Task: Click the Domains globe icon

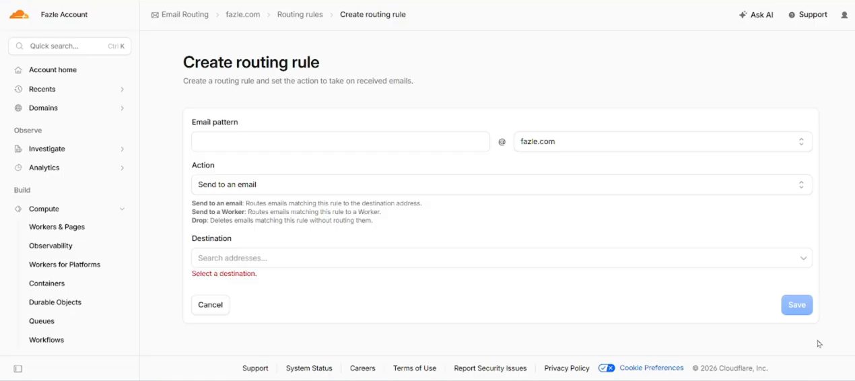Action: tap(18, 108)
